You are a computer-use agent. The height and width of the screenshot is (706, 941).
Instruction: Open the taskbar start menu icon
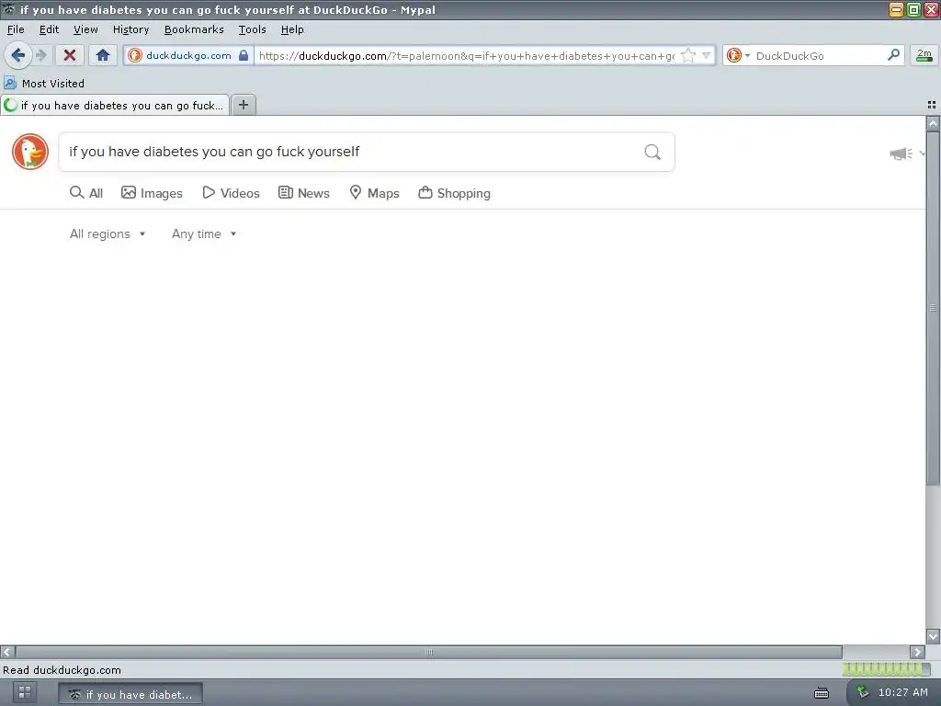tap(25, 693)
